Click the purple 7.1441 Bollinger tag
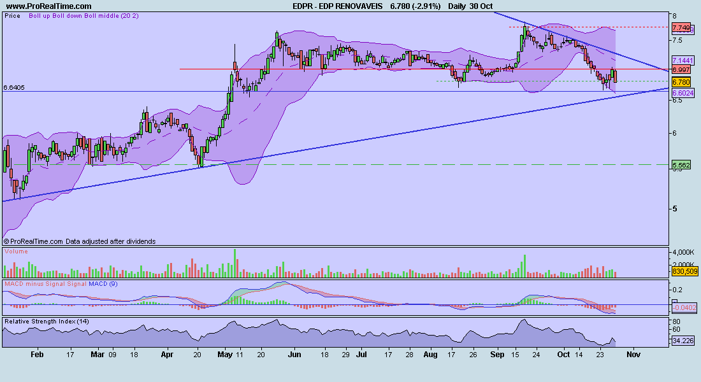Viewport: 701px width, 382px height. (x=683, y=60)
